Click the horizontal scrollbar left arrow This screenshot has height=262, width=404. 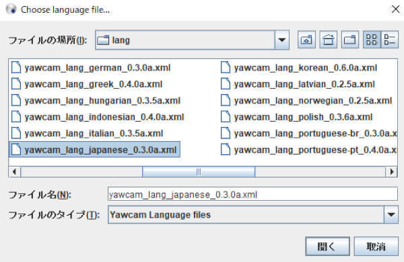(x=15, y=171)
